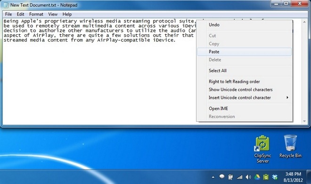Choose Undo from the context menu
The width and height of the screenshot is (311, 184).
pos(245,25)
